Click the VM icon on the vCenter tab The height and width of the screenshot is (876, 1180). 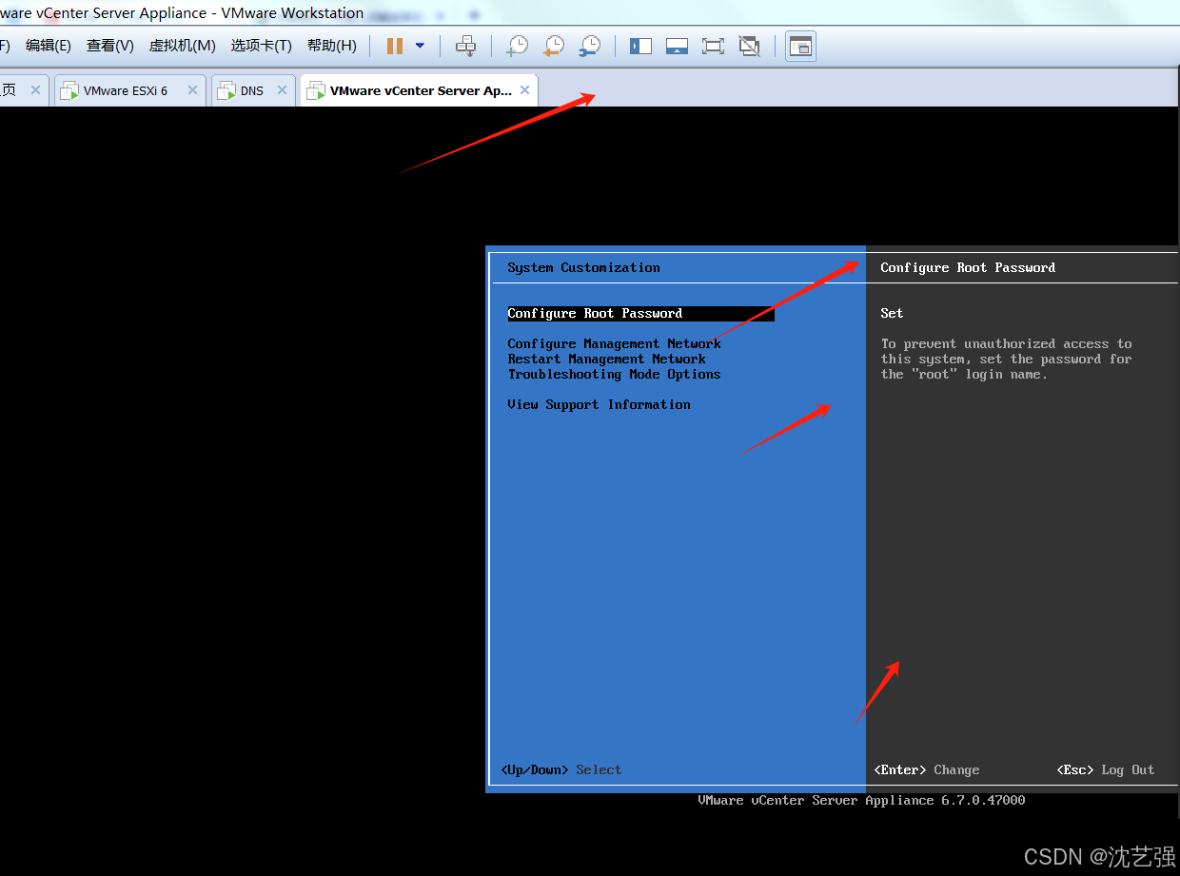(x=316, y=91)
